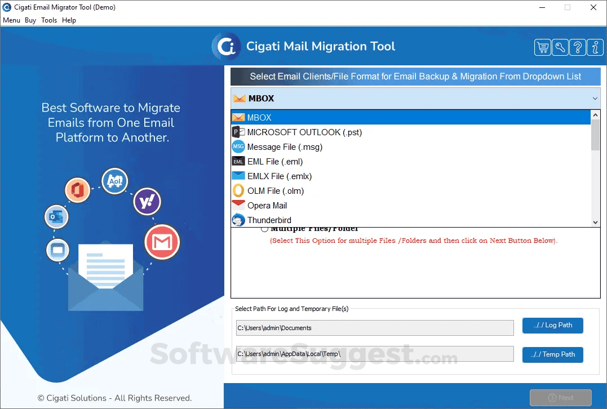Click the Temp Path button
The width and height of the screenshot is (607, 409).
pyautogui.click(x=552, y=354)
